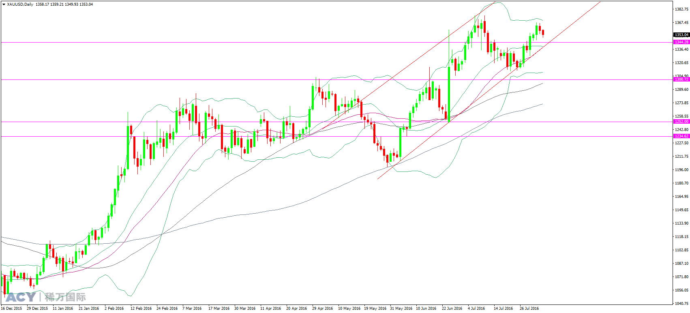Click the 1336.40 price axis label
Image resolution: width=690 pixels, height=313 pixels.
[681, 49]
